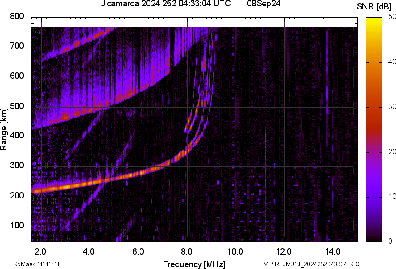The height and width of the screenshot is (269, 396).
Task: Click the brightest yellow trace near 3 MHz
Action: [66, 186]
